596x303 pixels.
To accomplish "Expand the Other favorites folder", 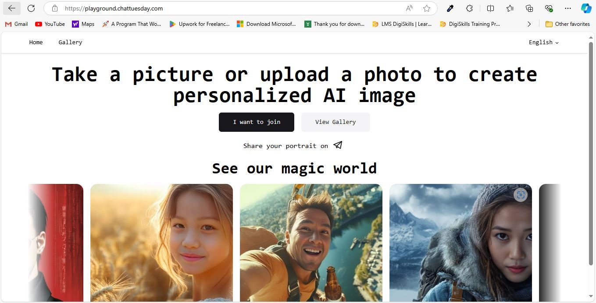I will click(567, 24).
